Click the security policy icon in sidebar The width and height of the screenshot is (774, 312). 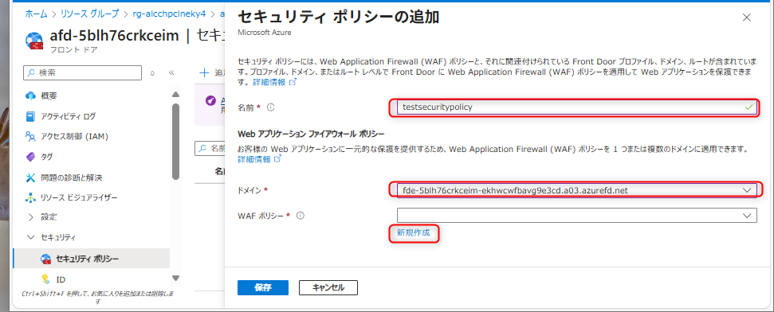click(x=46, y=259)
